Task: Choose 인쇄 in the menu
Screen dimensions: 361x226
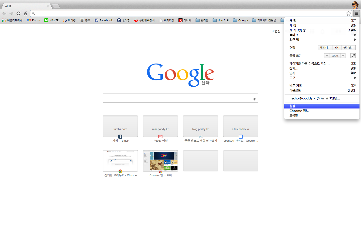Action: 322,73
